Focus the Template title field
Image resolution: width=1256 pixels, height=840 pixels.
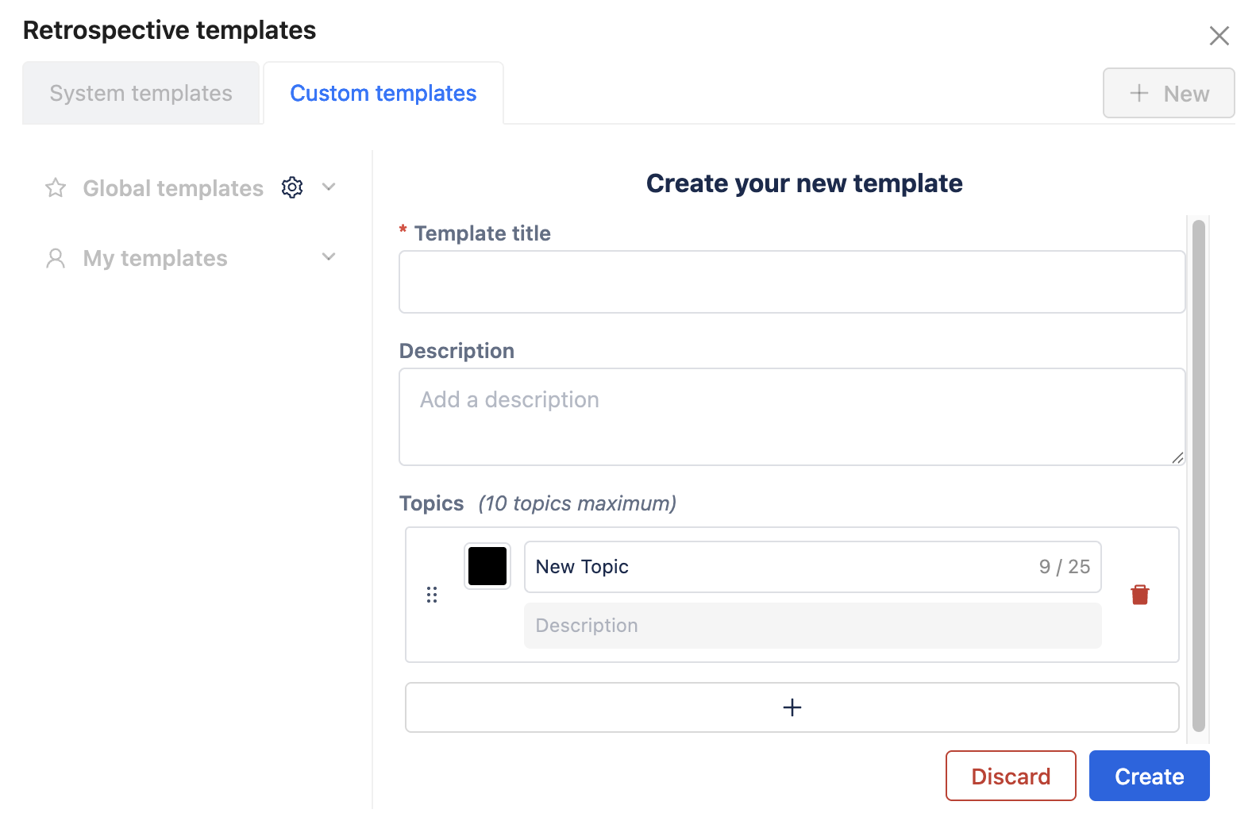[x=792, y=282]
